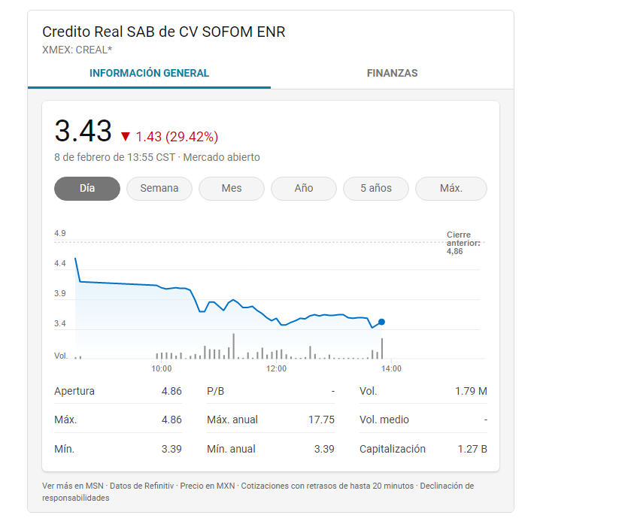
Task: Switch chart to Semana view
Action: [159, 189]
